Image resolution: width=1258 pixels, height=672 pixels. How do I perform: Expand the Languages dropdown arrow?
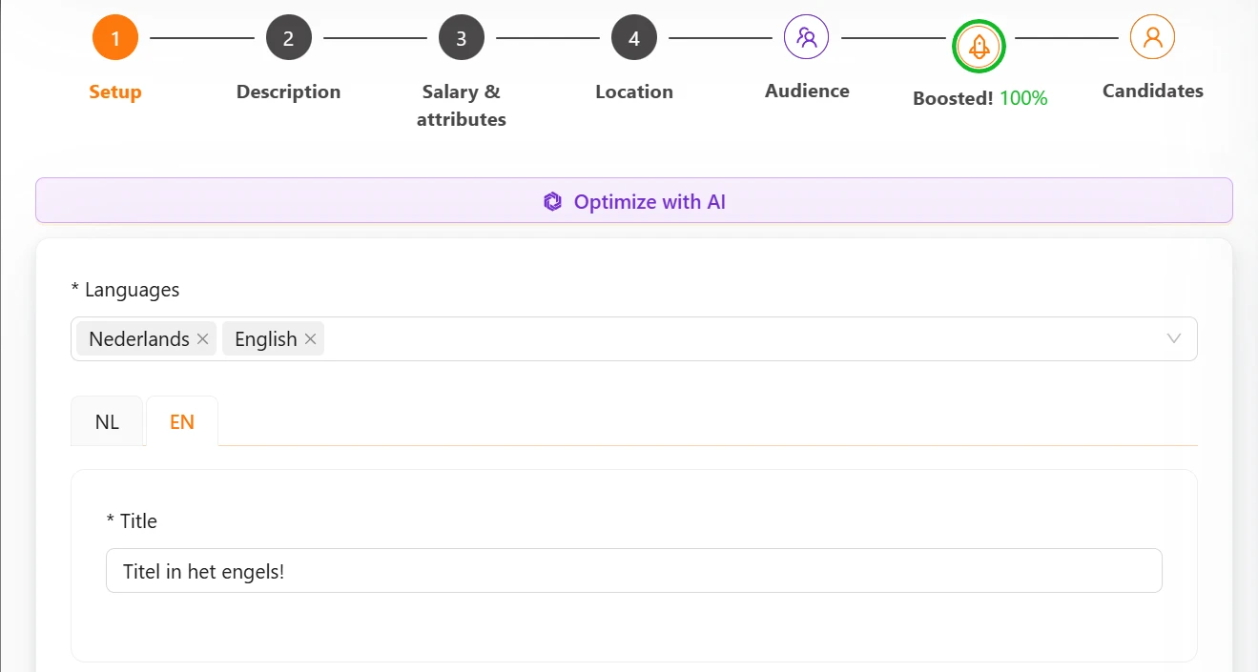[1174, 338]
